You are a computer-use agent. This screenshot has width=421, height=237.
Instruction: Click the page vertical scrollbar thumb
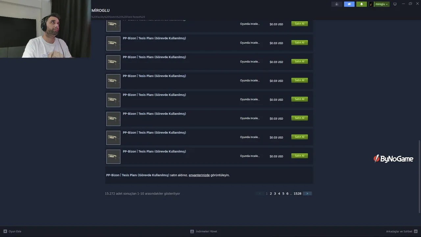(419, 176)
